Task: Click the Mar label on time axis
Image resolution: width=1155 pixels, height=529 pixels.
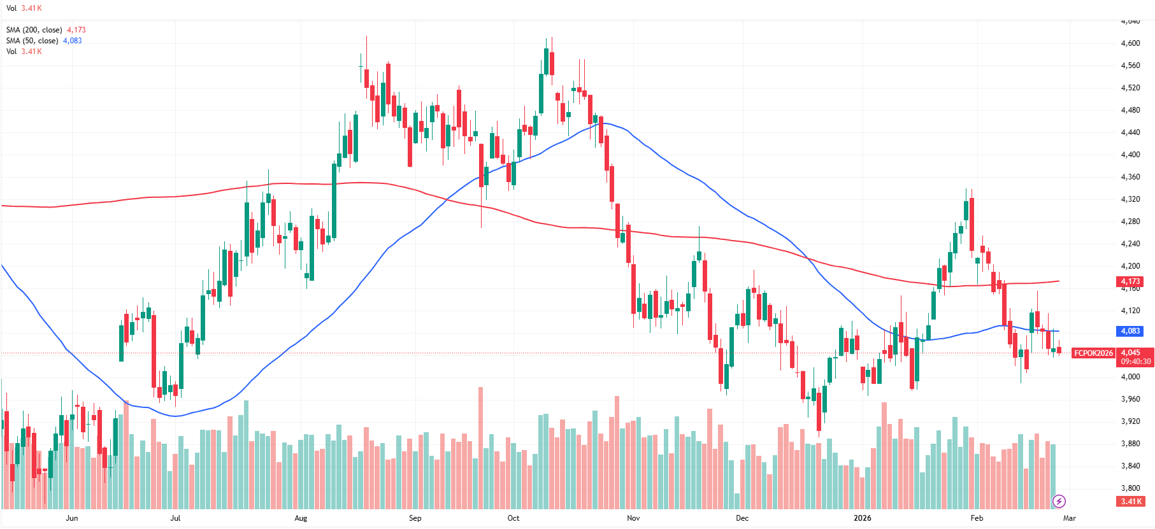Action: pyautogui.click(x=1070, y=518)
